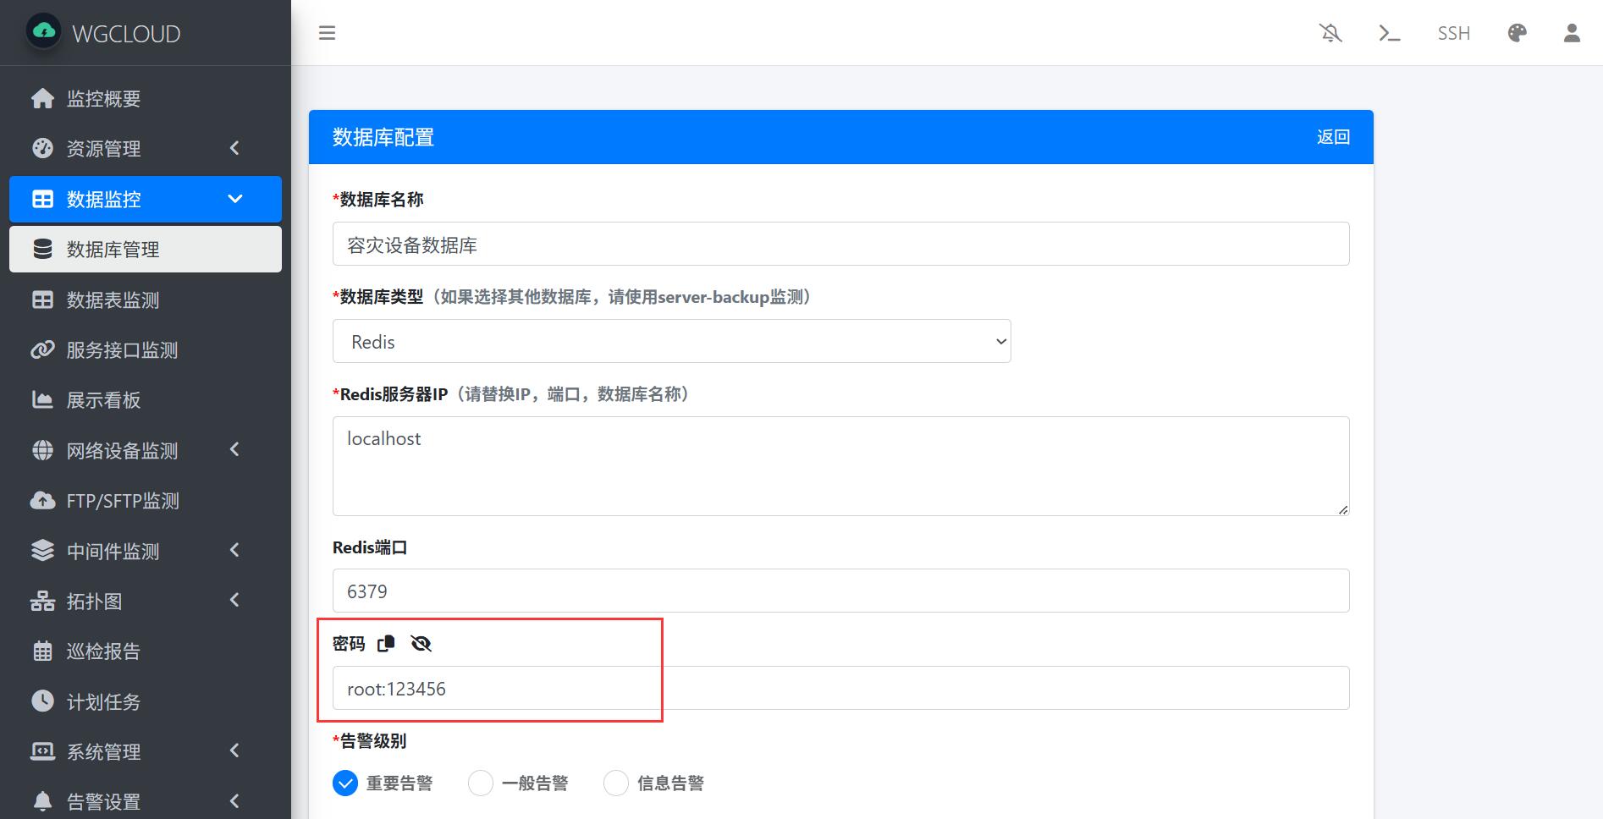Click the layers icon beside 中间件监测
The width and height of the screenshot is (1603, 819).
(x=42, y=551)
